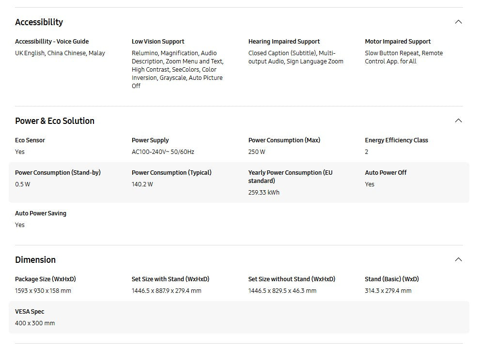This screenshot has width=481, height=348.
Task: Click the Power Consumption (Stand-by) label
Action: click(x=58, y=173)
